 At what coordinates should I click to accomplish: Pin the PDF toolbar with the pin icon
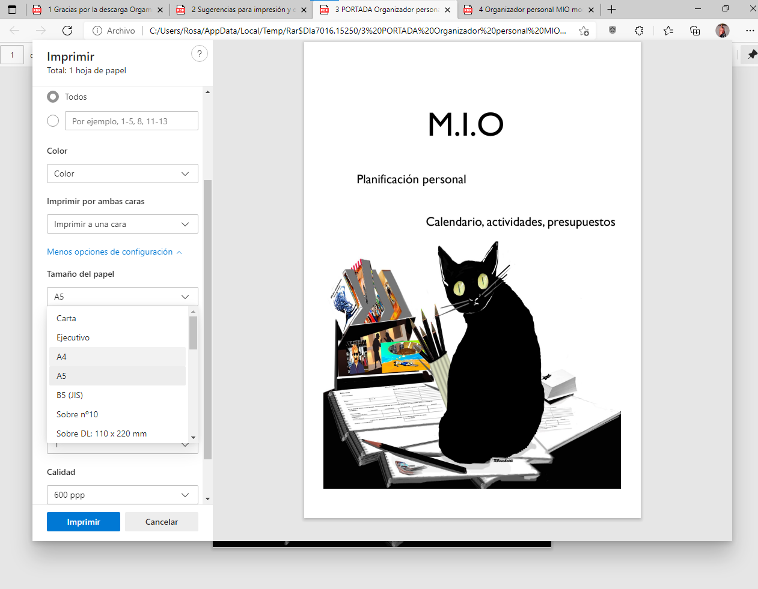(752, 55)
